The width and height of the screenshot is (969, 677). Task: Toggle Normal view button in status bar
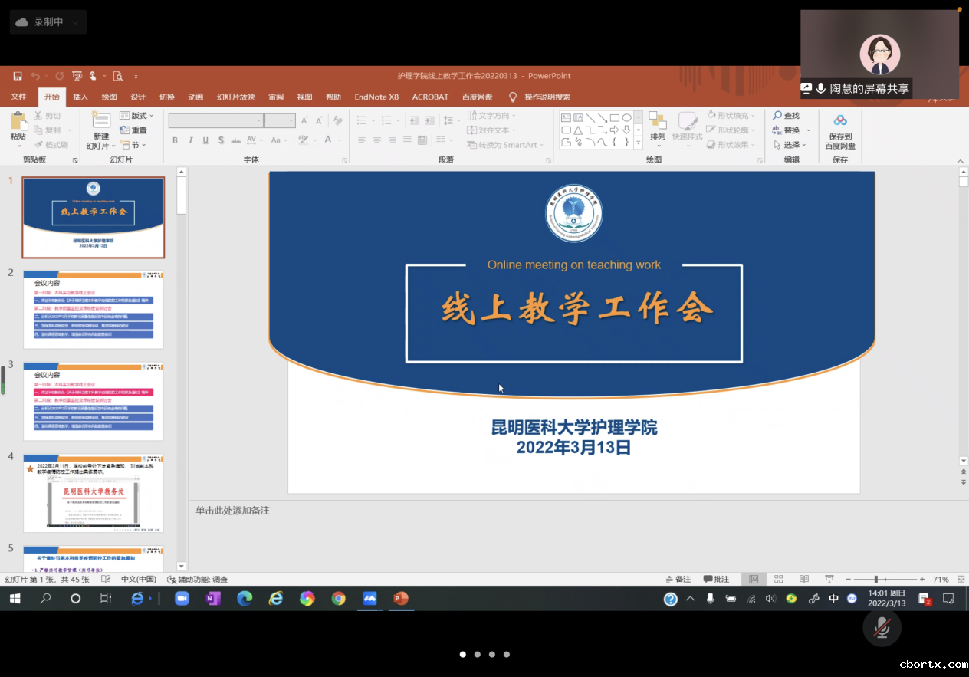754,579
